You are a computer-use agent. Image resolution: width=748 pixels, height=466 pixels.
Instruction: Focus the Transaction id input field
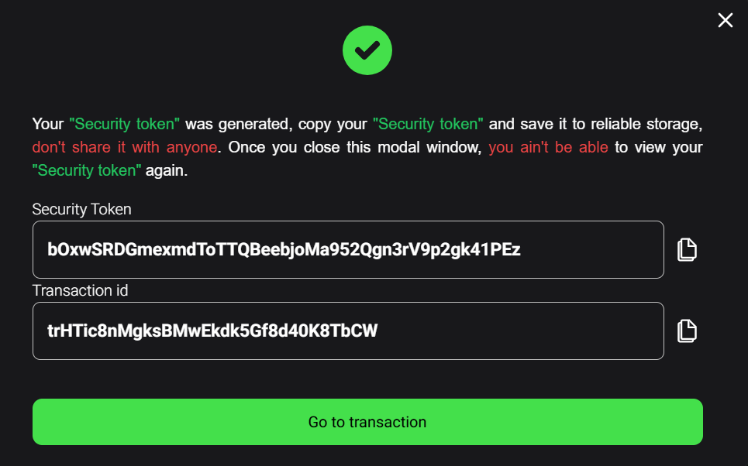click(x=348, y=331)
